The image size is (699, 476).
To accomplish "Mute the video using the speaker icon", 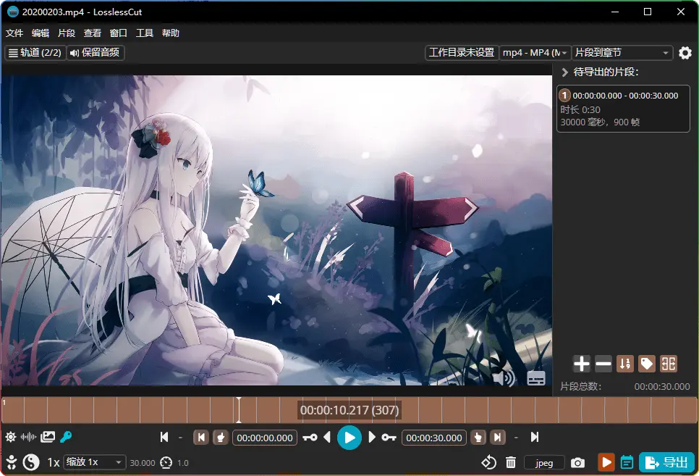I will pyautogui.click(x=504, y=378).
